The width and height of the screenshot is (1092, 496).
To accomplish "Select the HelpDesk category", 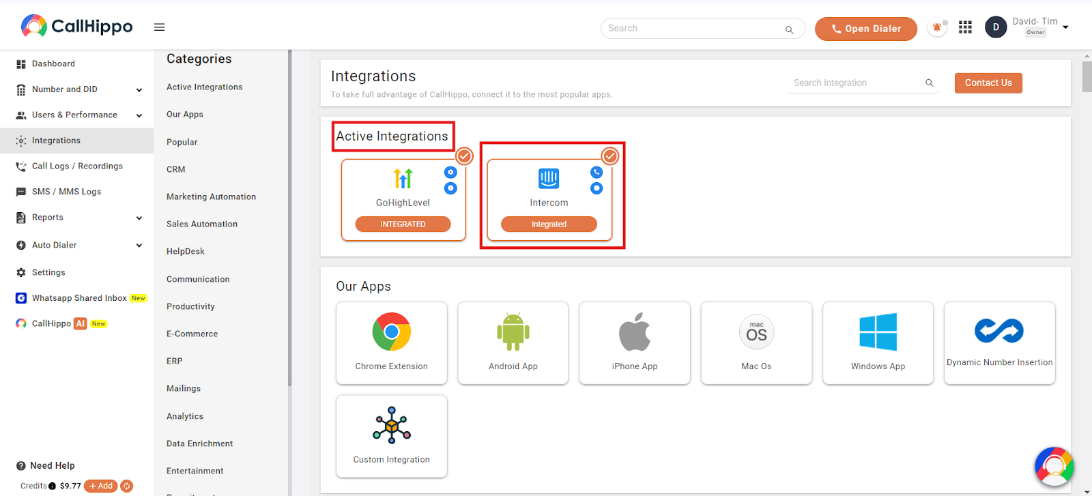I will point(186,251).
